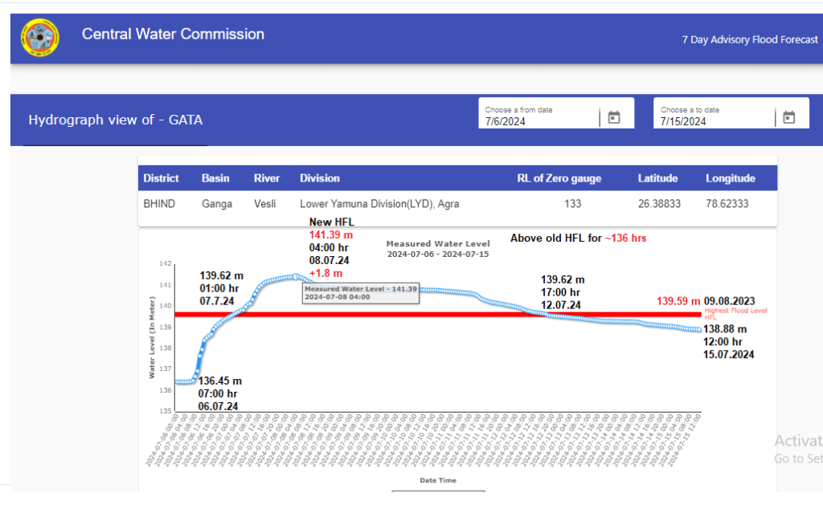Click the Latitude column header
Viewport: 823px width, 517px height.
click(x=657, y=178)
